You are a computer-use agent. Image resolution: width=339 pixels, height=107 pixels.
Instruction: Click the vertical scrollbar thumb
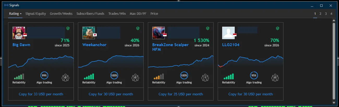(x=334, y=61)
